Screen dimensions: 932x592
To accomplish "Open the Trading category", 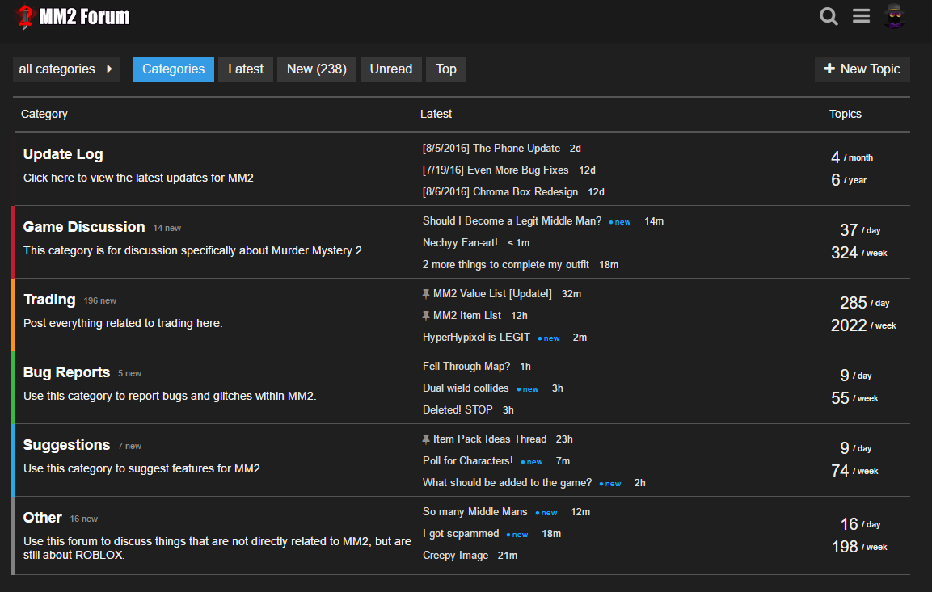I will coord(49,300).
